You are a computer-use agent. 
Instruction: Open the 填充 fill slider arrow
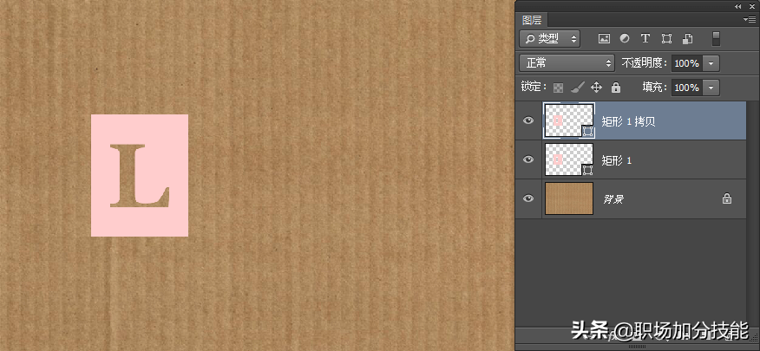(x=711, y=88)
